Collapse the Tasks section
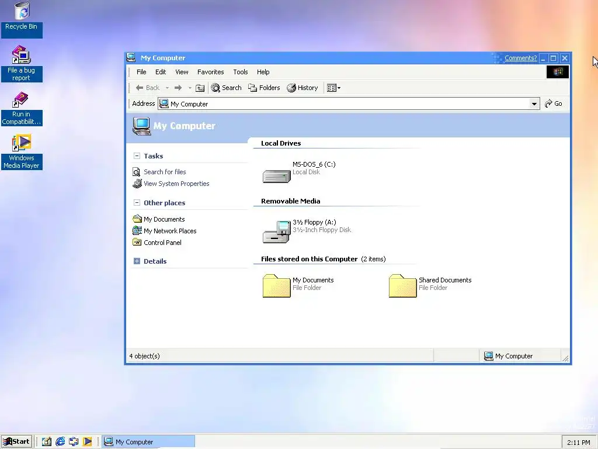The width and height of the screenshot is (598, 449). pos(137,156)
